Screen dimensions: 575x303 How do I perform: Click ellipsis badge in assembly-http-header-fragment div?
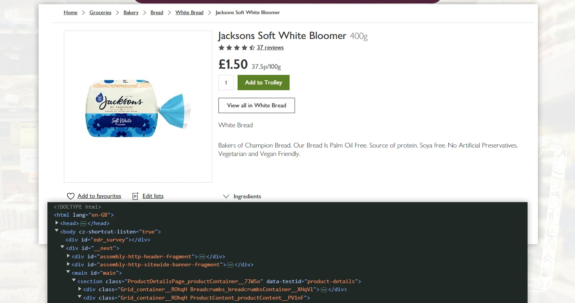click(202, 257)
